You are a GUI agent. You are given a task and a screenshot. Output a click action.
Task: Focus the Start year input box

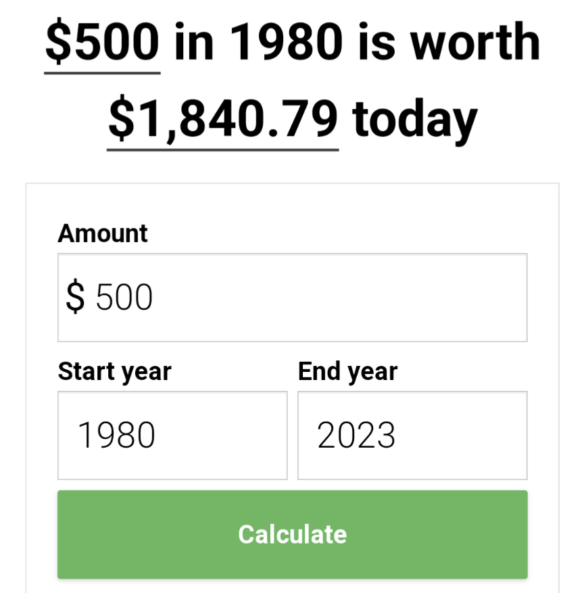coord(172,435)
